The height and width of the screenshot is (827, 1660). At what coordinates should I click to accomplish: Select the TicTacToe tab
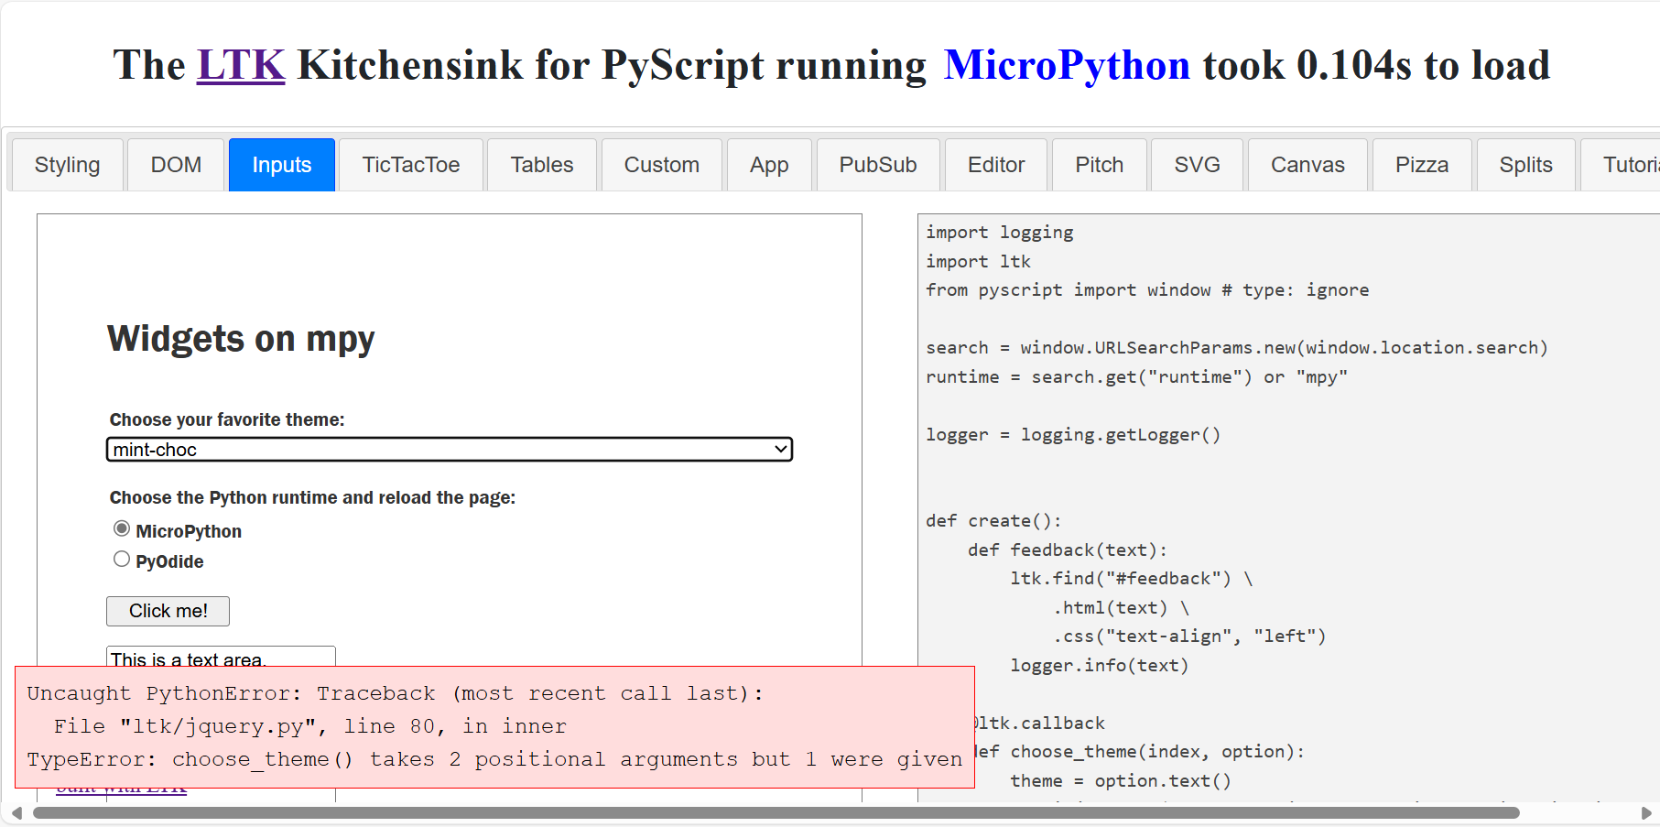point(410,165)
